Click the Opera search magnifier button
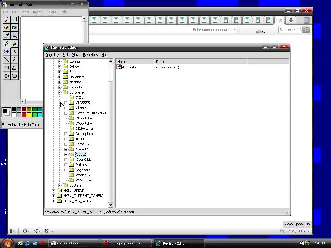This screenshot has width=331, height=248. 306,30
